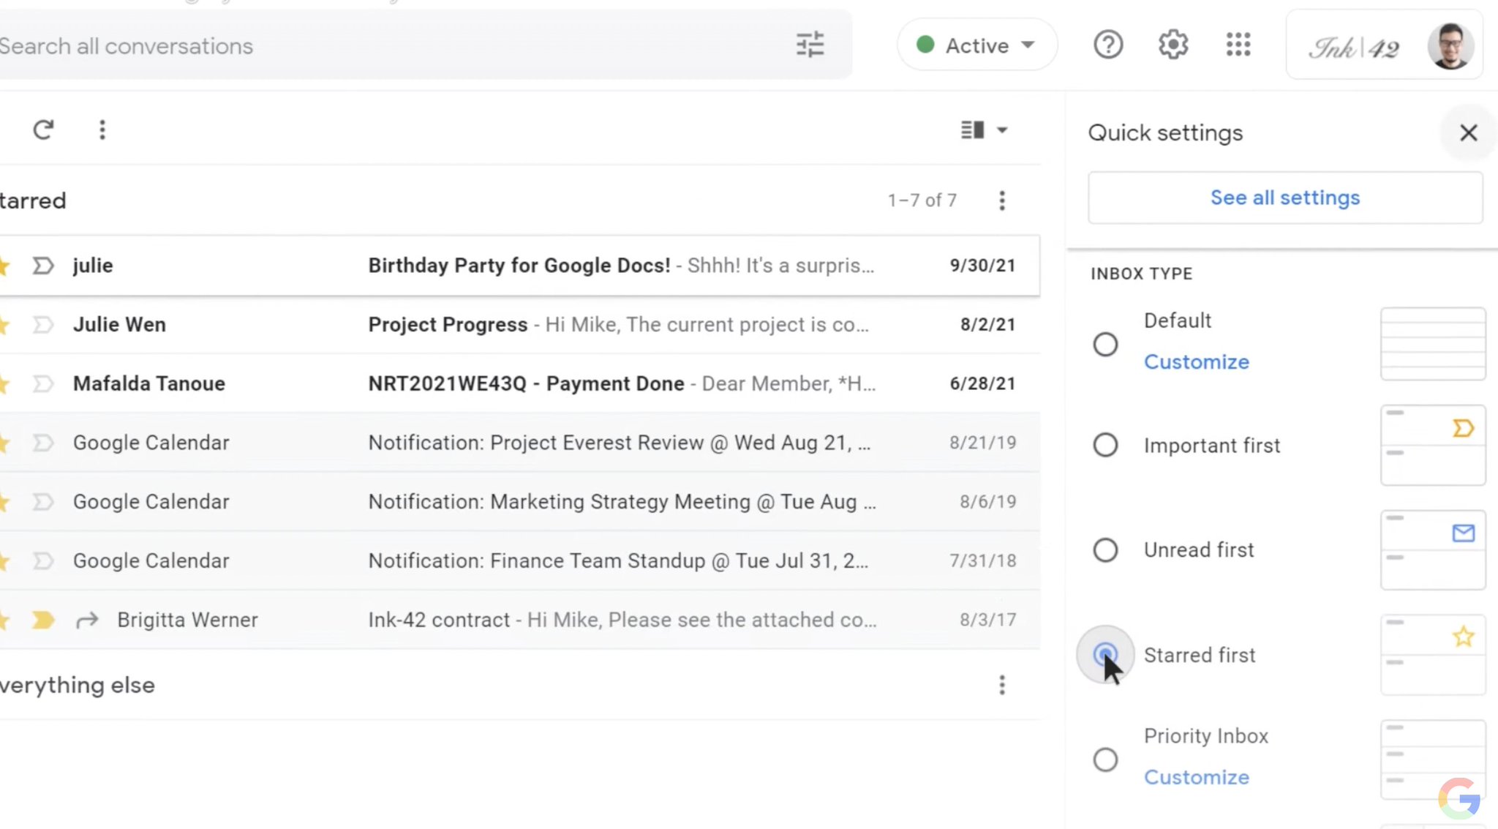Open the Support help icon

pyautogui.click(x=1107, y=45)
